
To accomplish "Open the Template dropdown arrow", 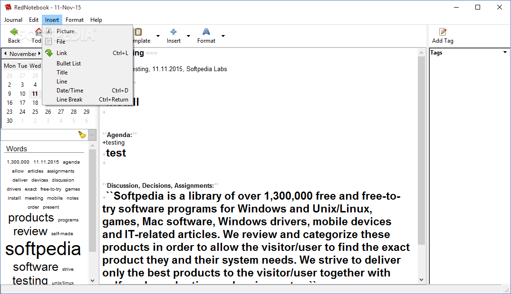I will [158, 36].
